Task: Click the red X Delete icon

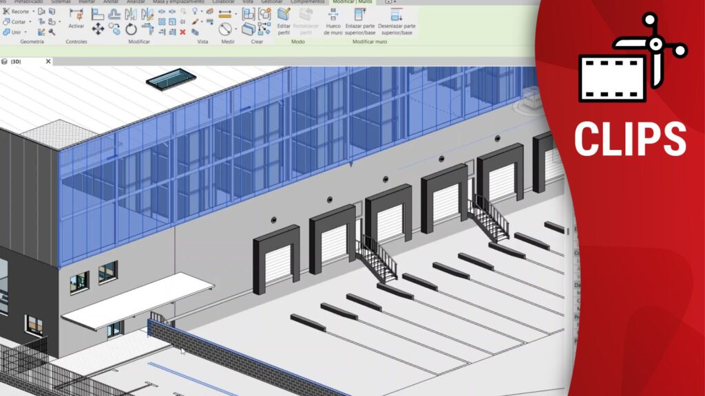Action: click(182, 32)
